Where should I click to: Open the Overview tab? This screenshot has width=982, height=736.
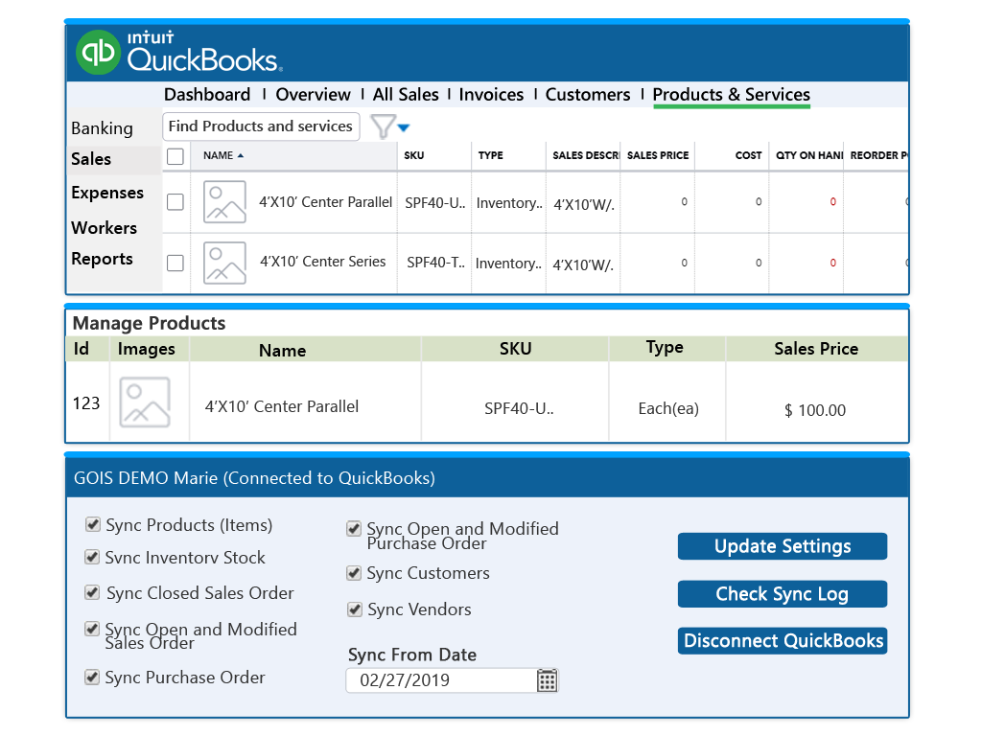314,95
